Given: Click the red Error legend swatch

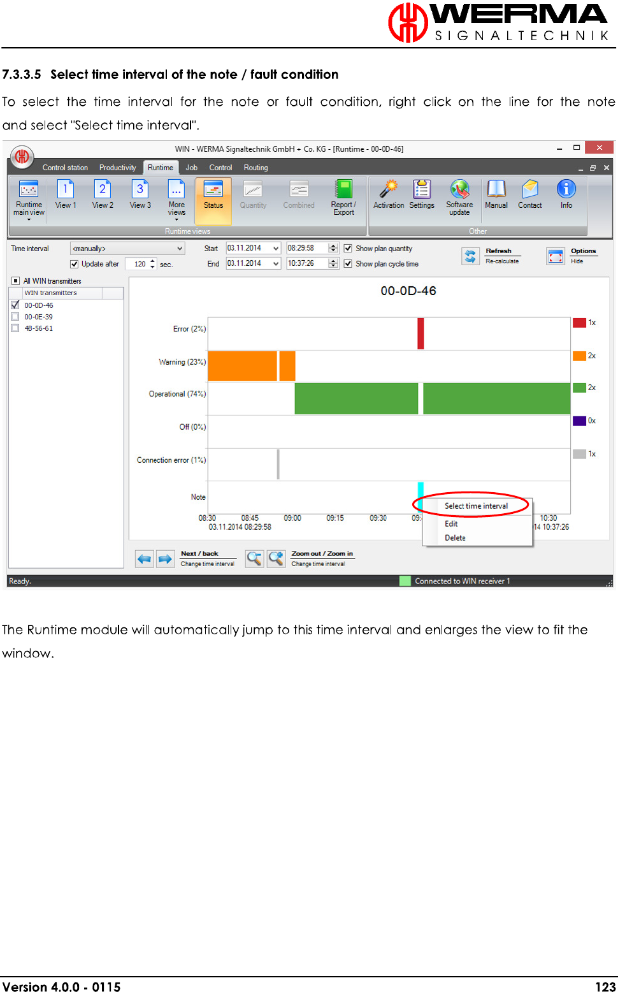Looking at the screenshot, I should tap(579, 323).
